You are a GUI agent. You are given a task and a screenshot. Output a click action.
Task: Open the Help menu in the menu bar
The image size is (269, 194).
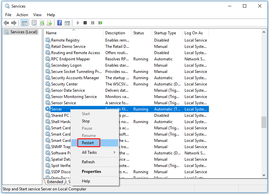[51, 15]
